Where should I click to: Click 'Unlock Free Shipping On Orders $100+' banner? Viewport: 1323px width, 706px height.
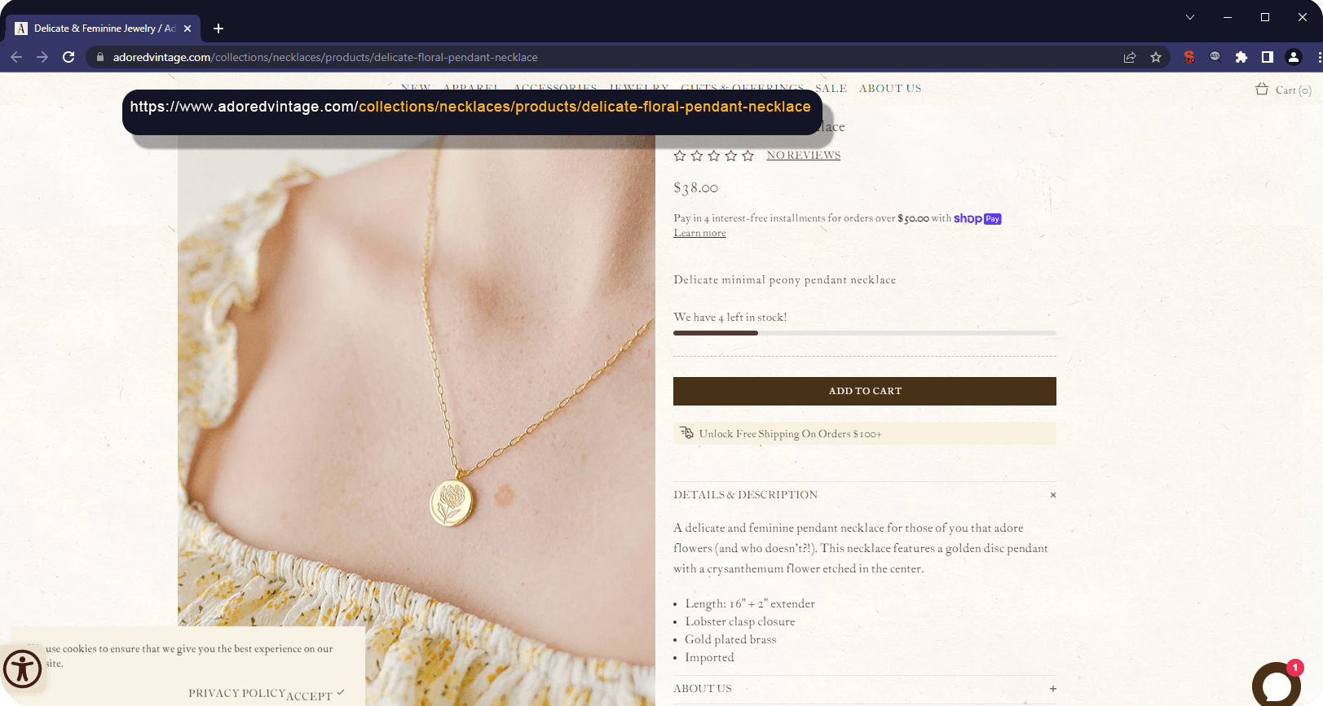pyautogui.click(x=865, y=433)
